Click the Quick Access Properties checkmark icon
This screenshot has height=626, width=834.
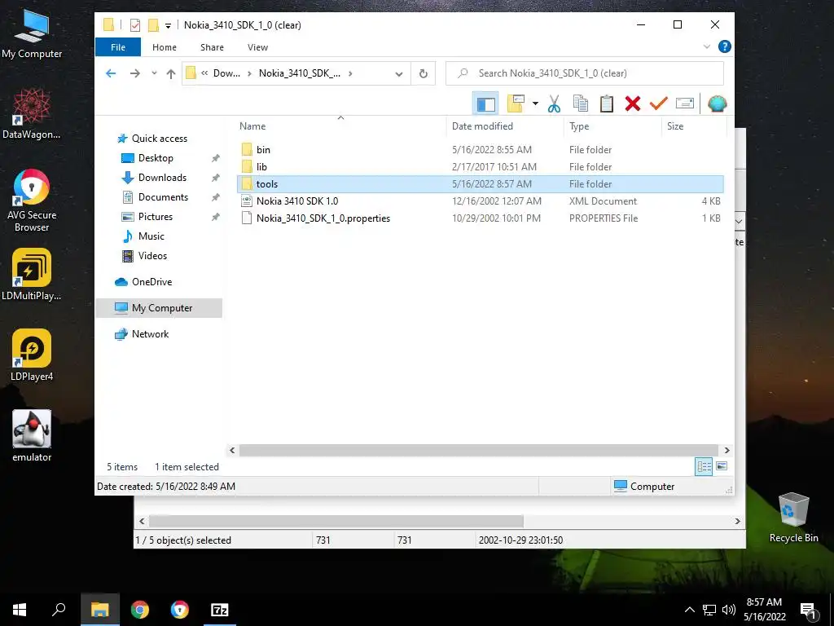pos(135,25)
